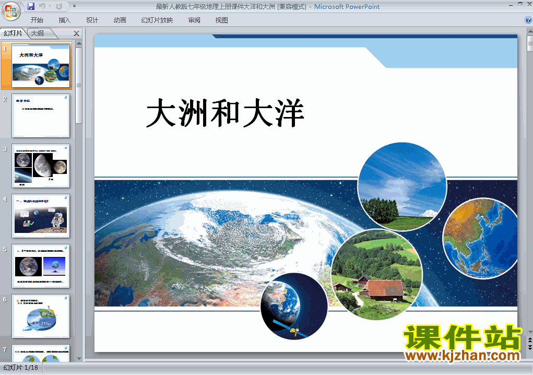Switch to the 动画 ribbon tab

[120, 20]
